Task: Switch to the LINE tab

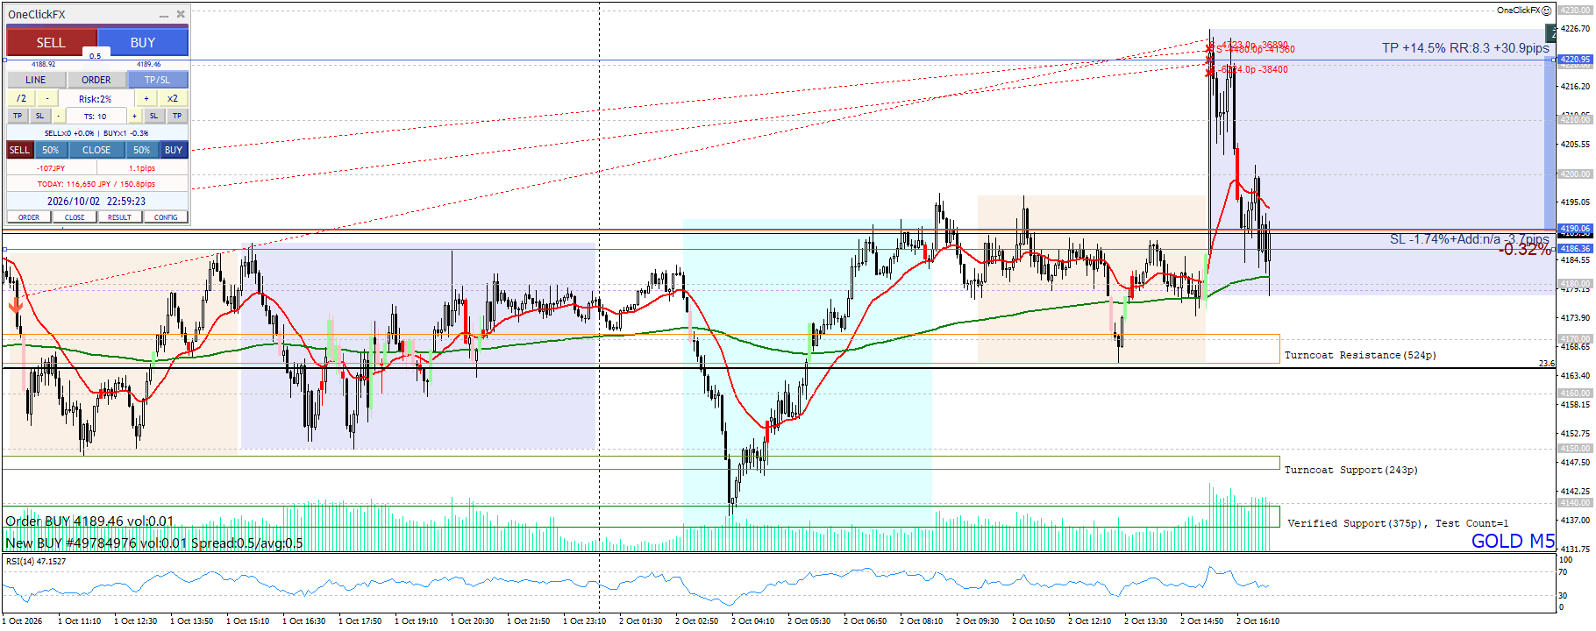Action: tap(36, 80)
